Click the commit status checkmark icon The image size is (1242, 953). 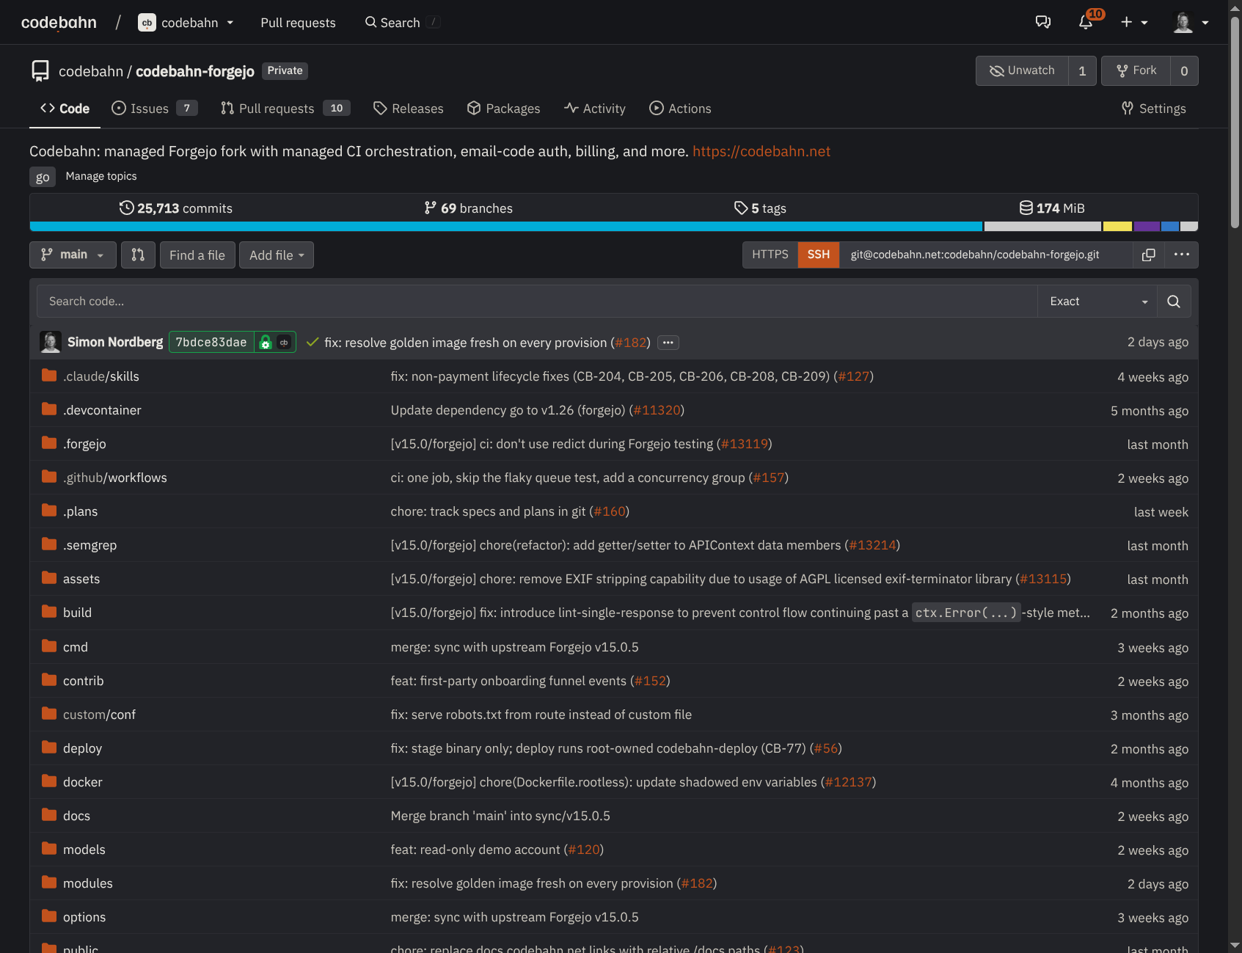point(313,342)
